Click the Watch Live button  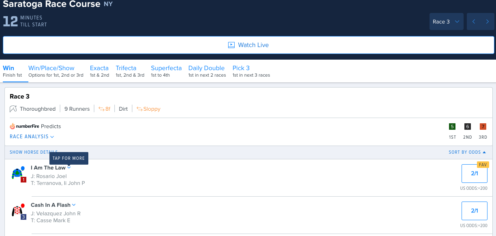248,45
